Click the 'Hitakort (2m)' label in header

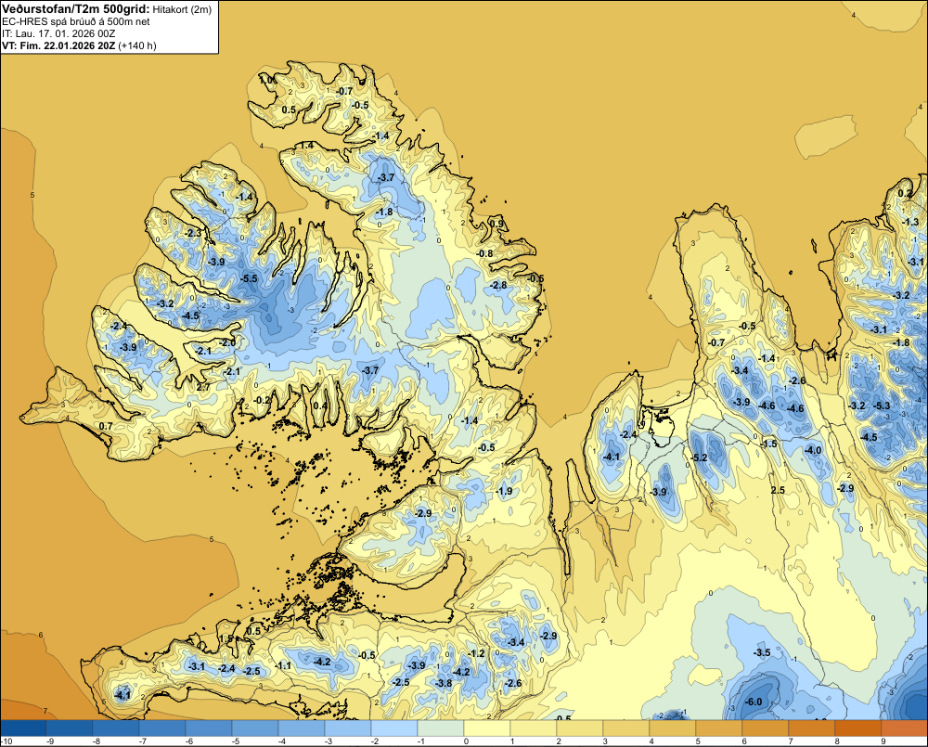(182, 9)
